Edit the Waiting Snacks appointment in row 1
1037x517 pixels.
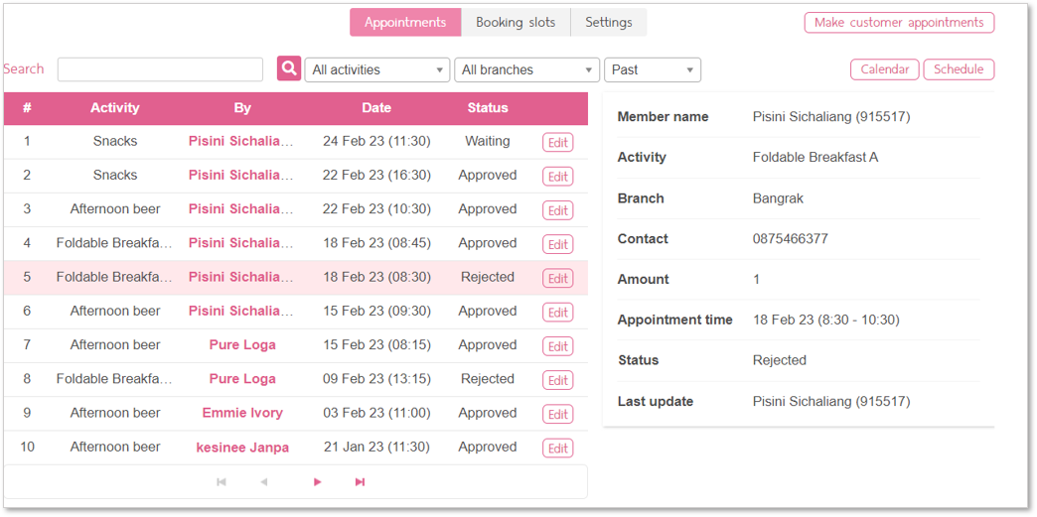click(557, 142)
